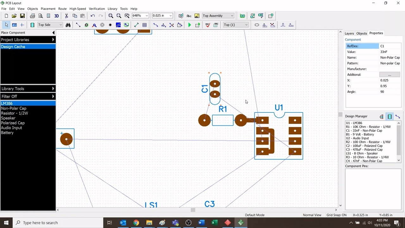This screenshot has width=405, height=228.
Task: Open the Top (1) routing layer dropdown
Action: coord(235,25)
